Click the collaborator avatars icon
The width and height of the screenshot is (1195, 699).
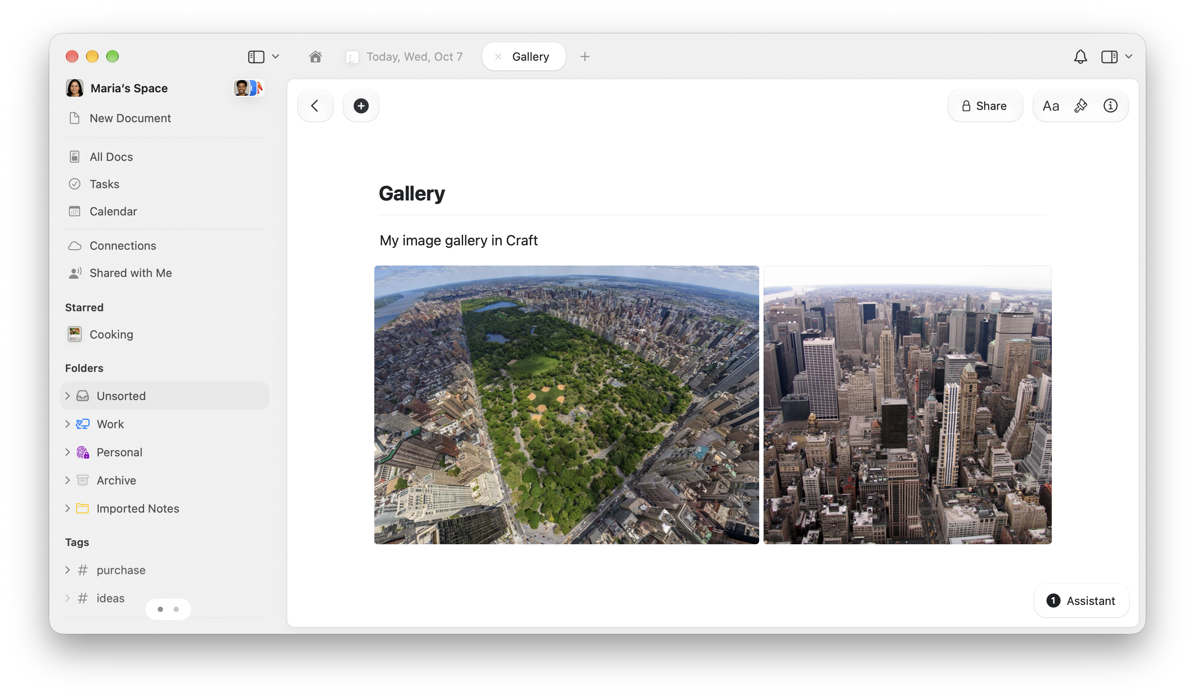coord(249,88)
